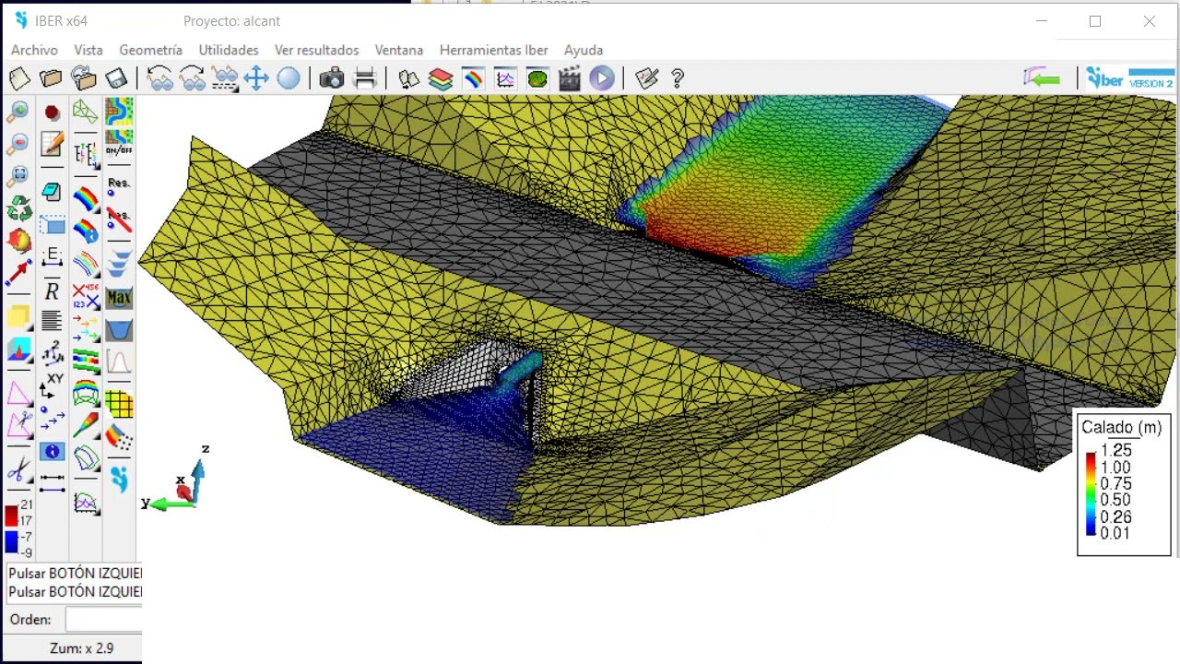Play the results animation
The width and height of the screenshot is (1180, 664).
[602, 78]
